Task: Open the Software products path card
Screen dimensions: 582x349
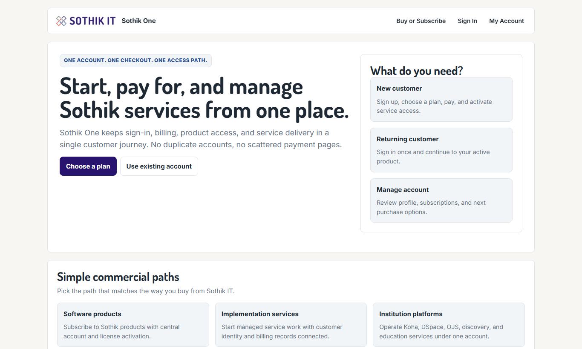Action: 133,325
